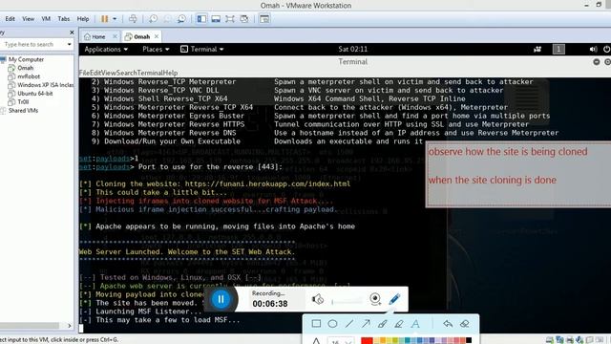This screenshot has height=344, width=611.
Task: Select the rectangle drawing tool
Action: [316, 323]
